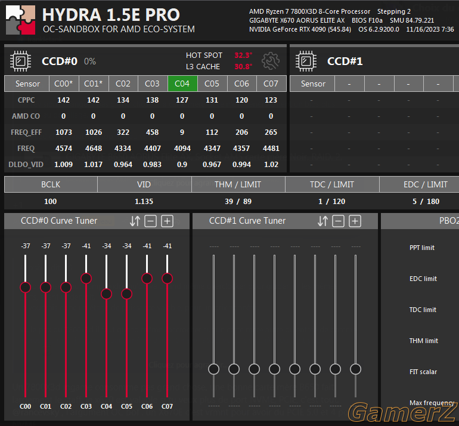
Task: Click the FREQ_EFF row label
Action: point(26,132)
